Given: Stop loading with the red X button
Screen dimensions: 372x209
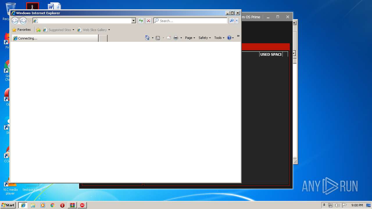Looking at the screenshot, I should tap(149, 21).
